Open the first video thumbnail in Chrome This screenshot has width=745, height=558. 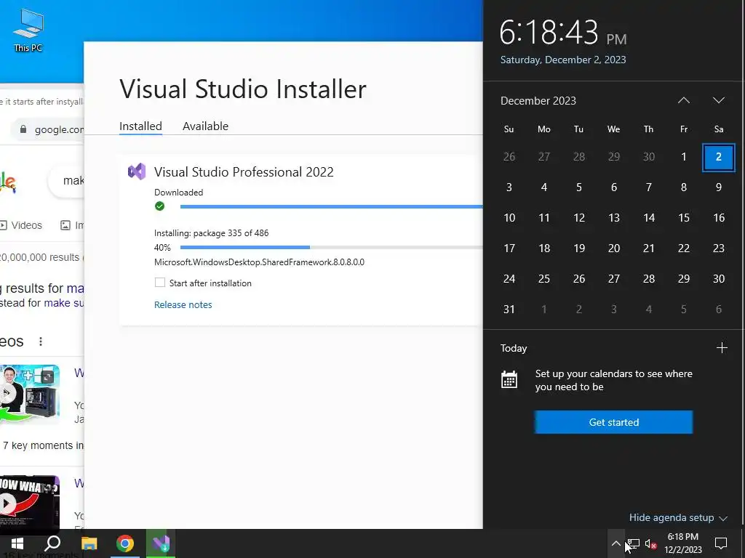(29, 393)
